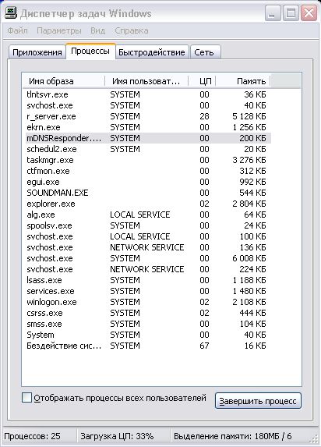Screen dimensions: 321x447
Task: Click the Завершить процесс button
Action: (x=258, y=400)
